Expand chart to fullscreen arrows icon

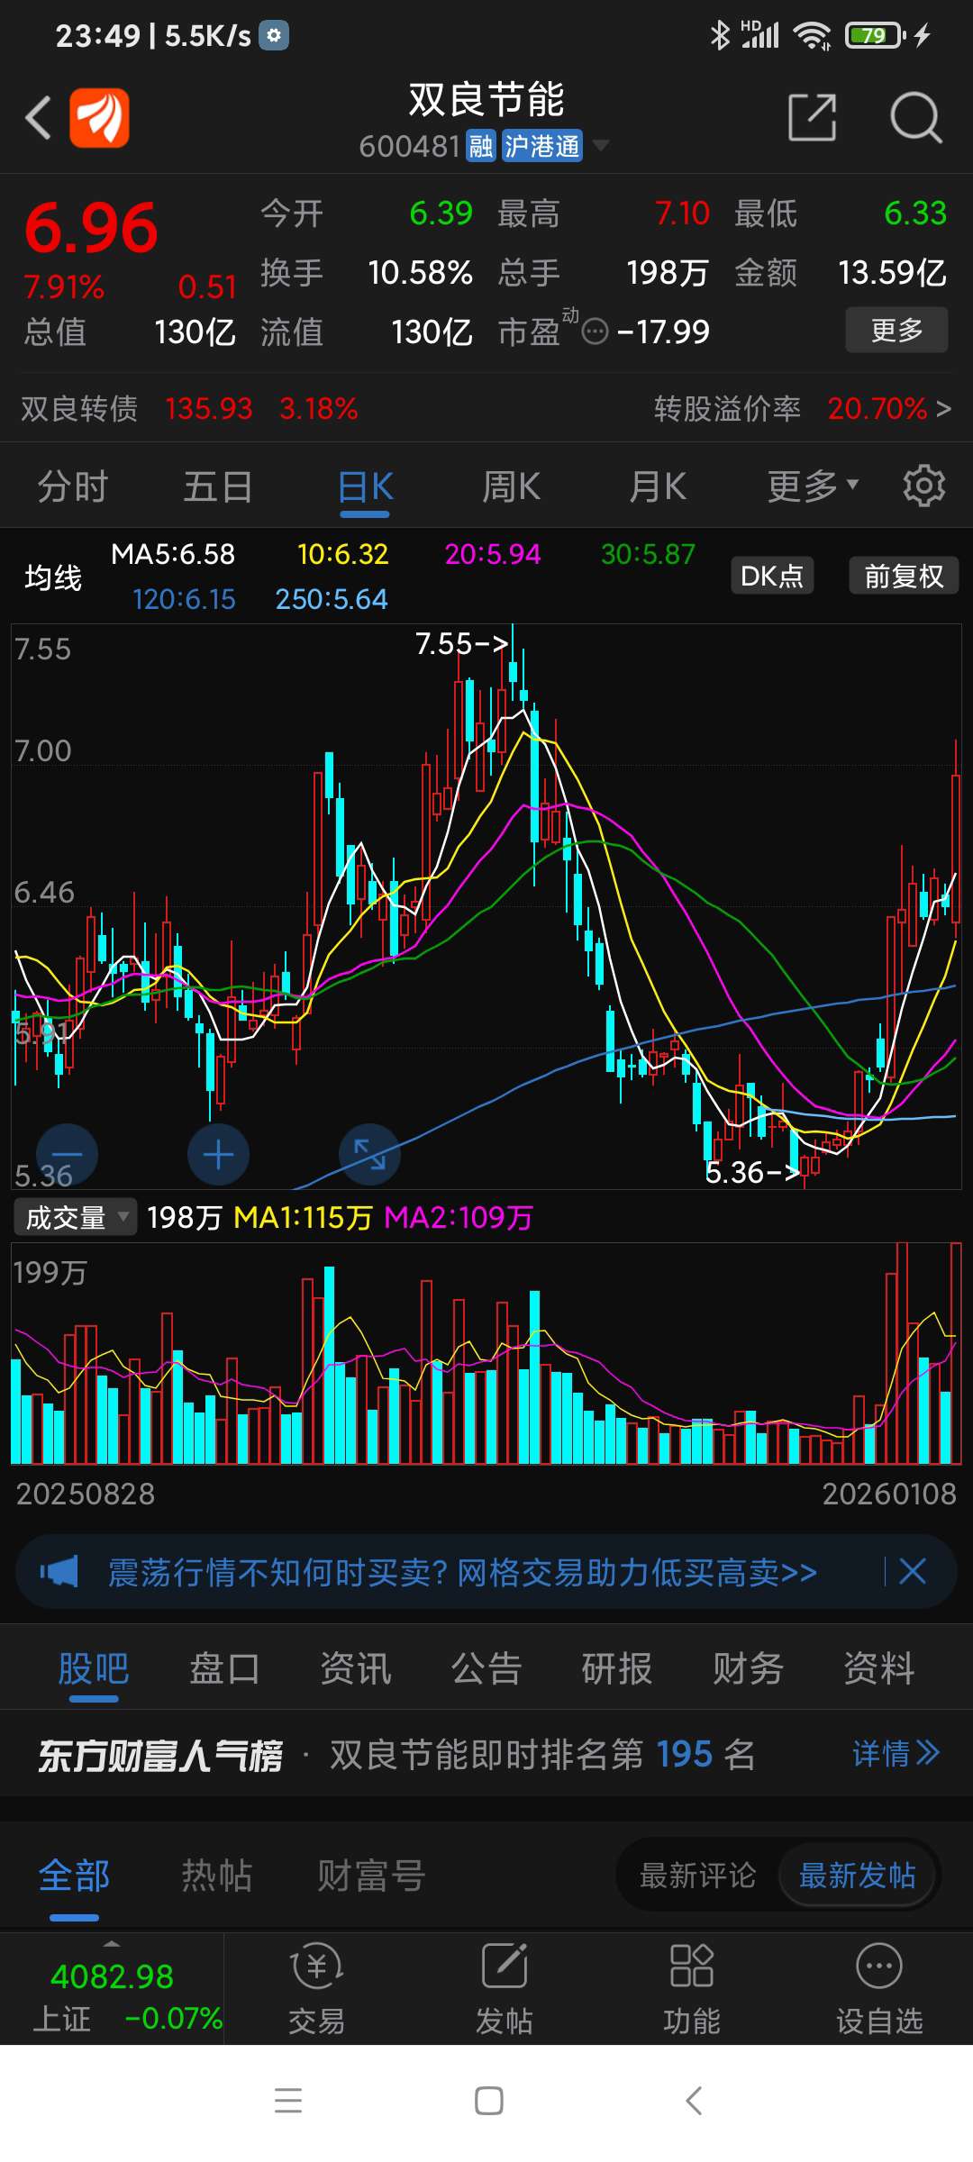[369, 1154]
